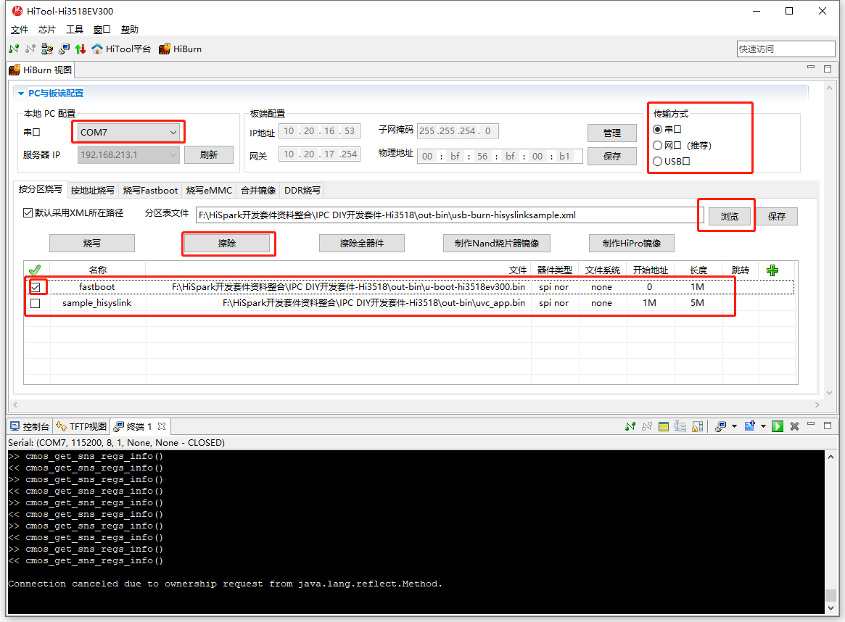The height and width of the screenshot is (622, 845).
Task: Open the TFTP视图 tab
Action: click(82, 426)
